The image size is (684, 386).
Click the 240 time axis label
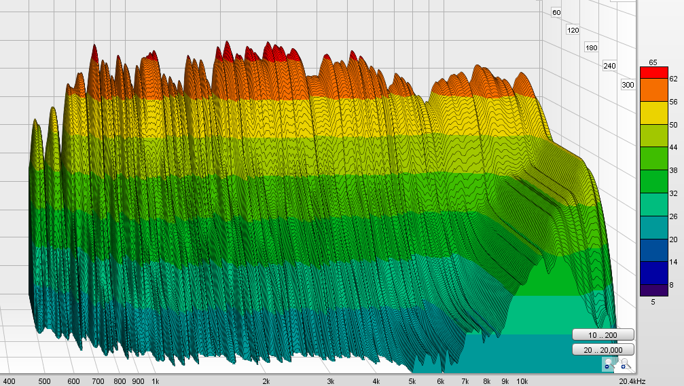tap(609, 66)
